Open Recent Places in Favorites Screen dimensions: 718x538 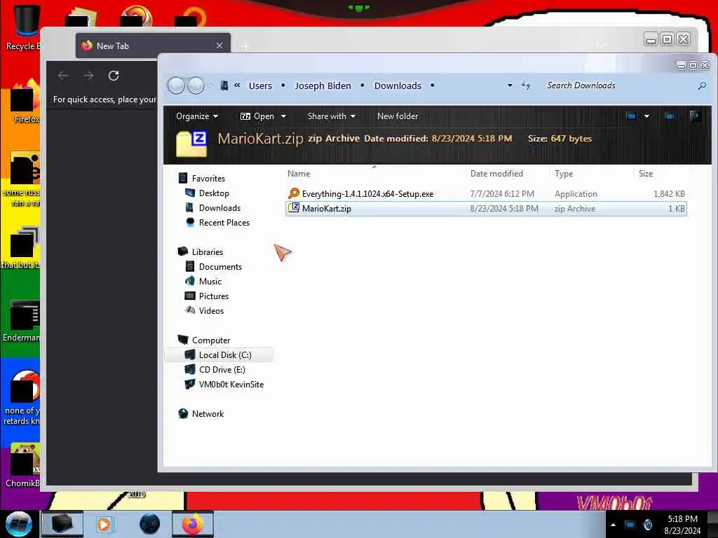coord(224,222)
